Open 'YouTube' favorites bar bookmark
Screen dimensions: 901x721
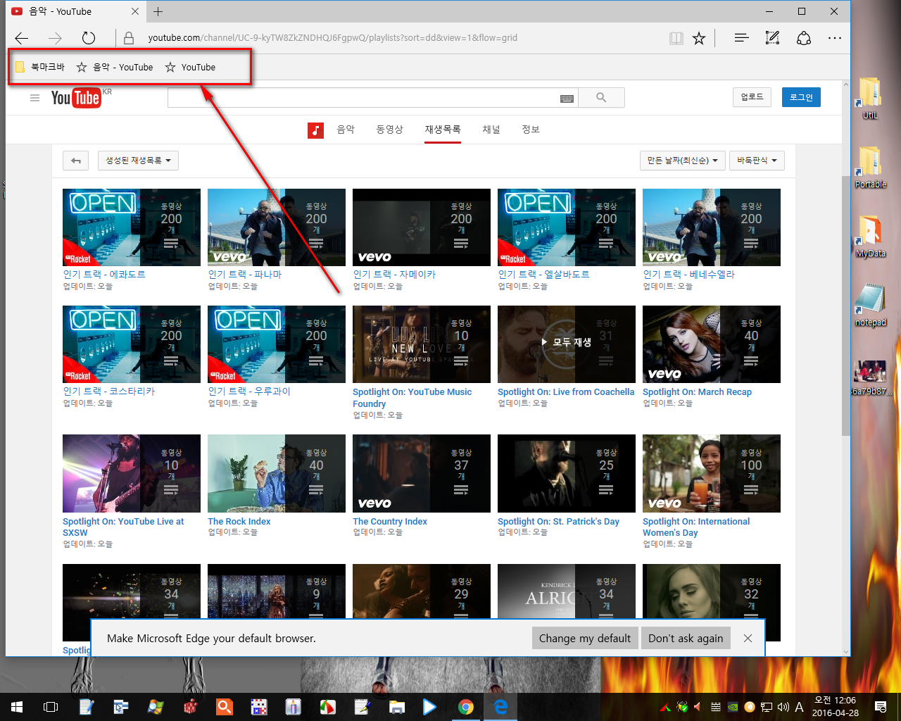click(x=190, y=67)
